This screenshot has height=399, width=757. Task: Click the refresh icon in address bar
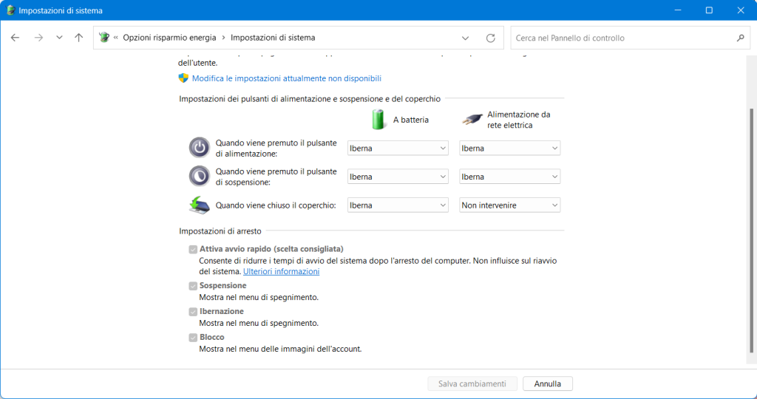coord(490,38)
